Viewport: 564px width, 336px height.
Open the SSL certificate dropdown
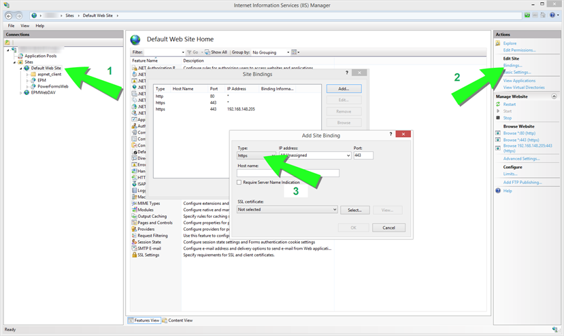tap(334, 210)
